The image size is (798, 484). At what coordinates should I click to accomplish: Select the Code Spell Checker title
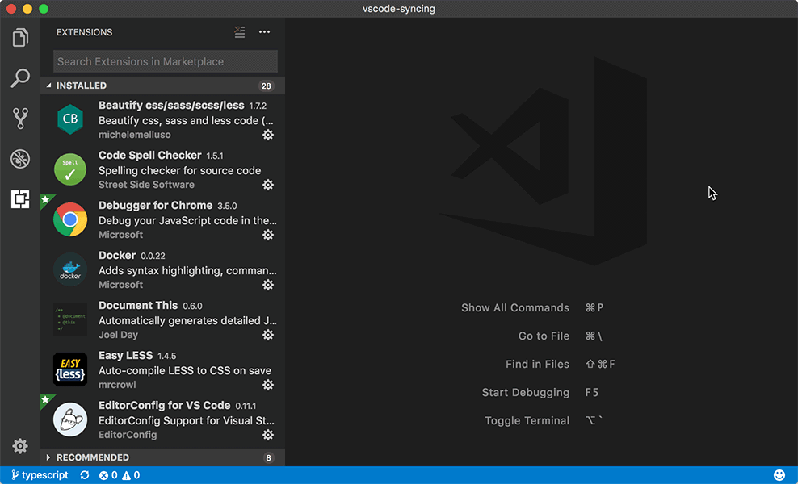150,155
